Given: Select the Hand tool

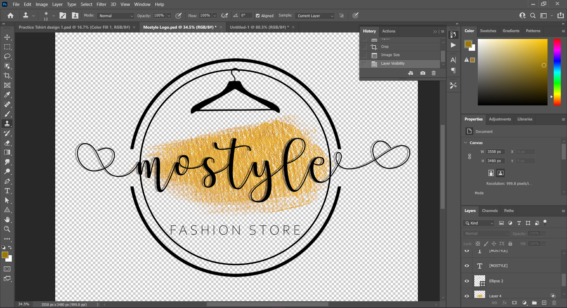Looking at the screenshot, I should click(x=7, y=219).
